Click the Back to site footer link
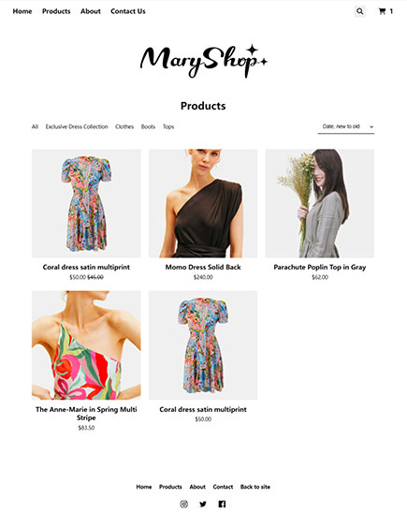The height and width of the screenshot is (512, 407). click(255, 487)
